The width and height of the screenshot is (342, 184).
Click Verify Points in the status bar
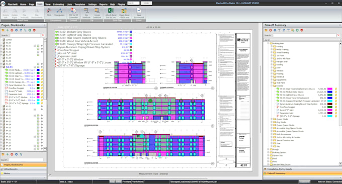pos(138,181)
